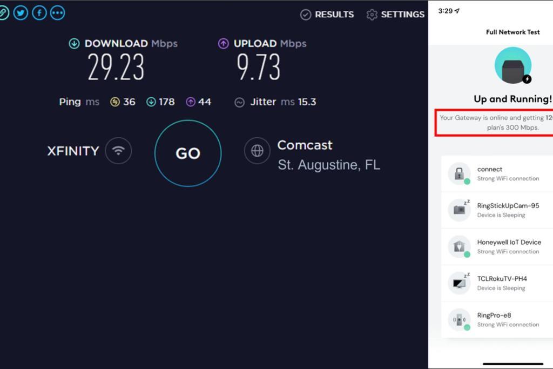Select RingStickUpCam-95 device
The image size is (553, 369).
coord(497,210)
